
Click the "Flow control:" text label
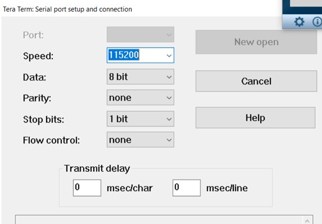(x=51, y=140)
